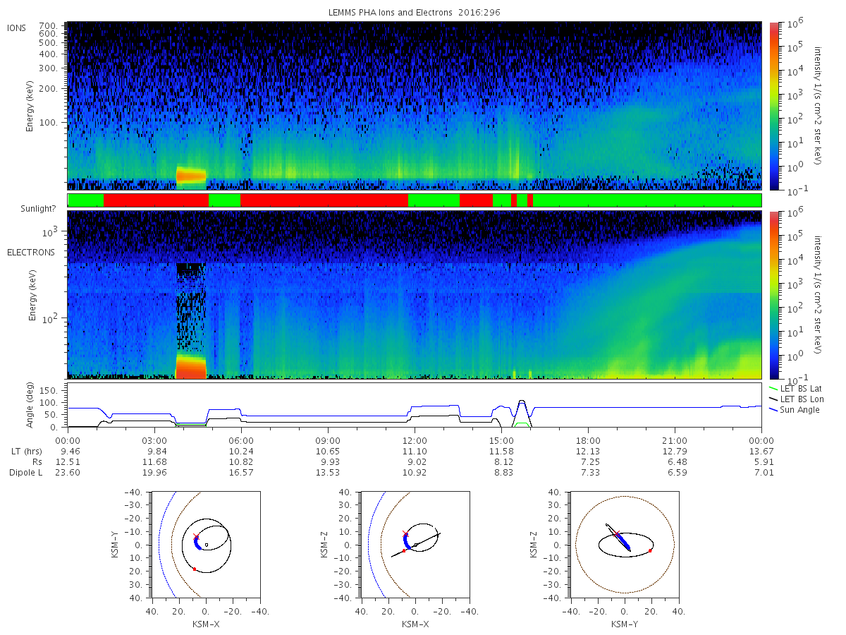The image size is (846, 635).
Task: Click the 12:00 time axis label
Action: pos(415,440)
